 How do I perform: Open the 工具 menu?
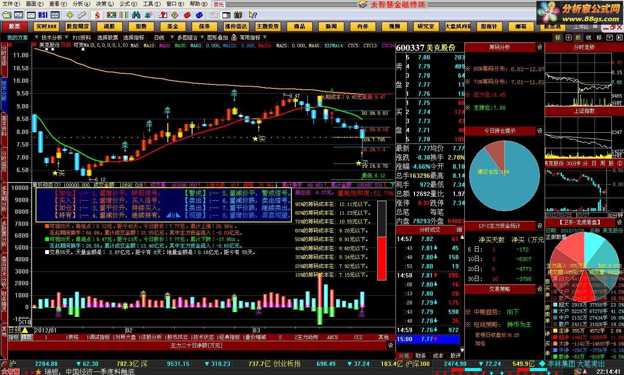151,4
